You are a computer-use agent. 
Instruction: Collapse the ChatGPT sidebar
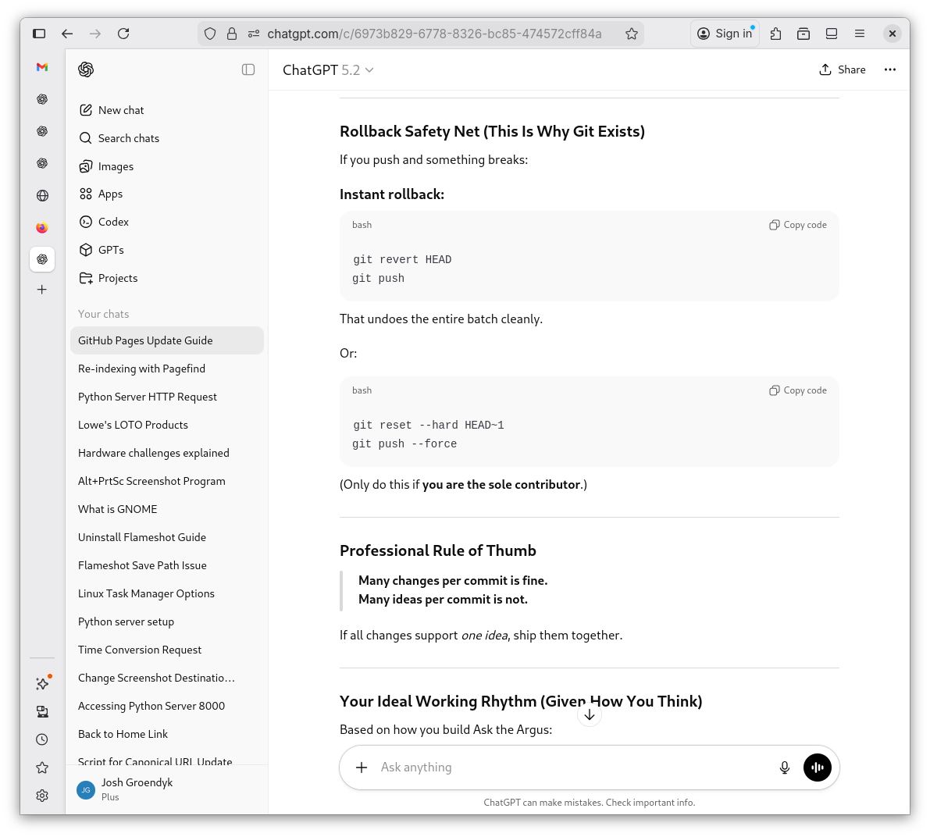(x=248, y=69)
